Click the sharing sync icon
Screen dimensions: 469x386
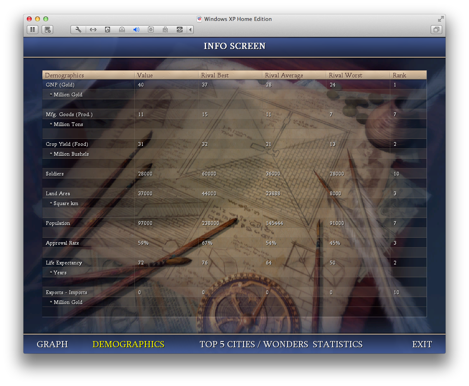[x=179, y=30]
